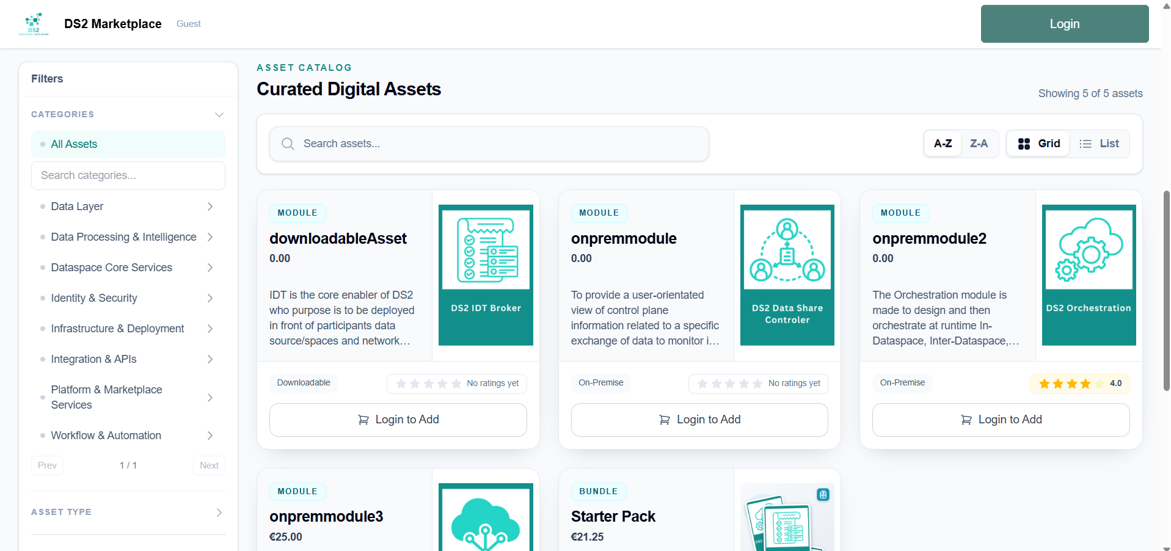
Task: Expand the Data Layer category chevron
Action: 210,206
